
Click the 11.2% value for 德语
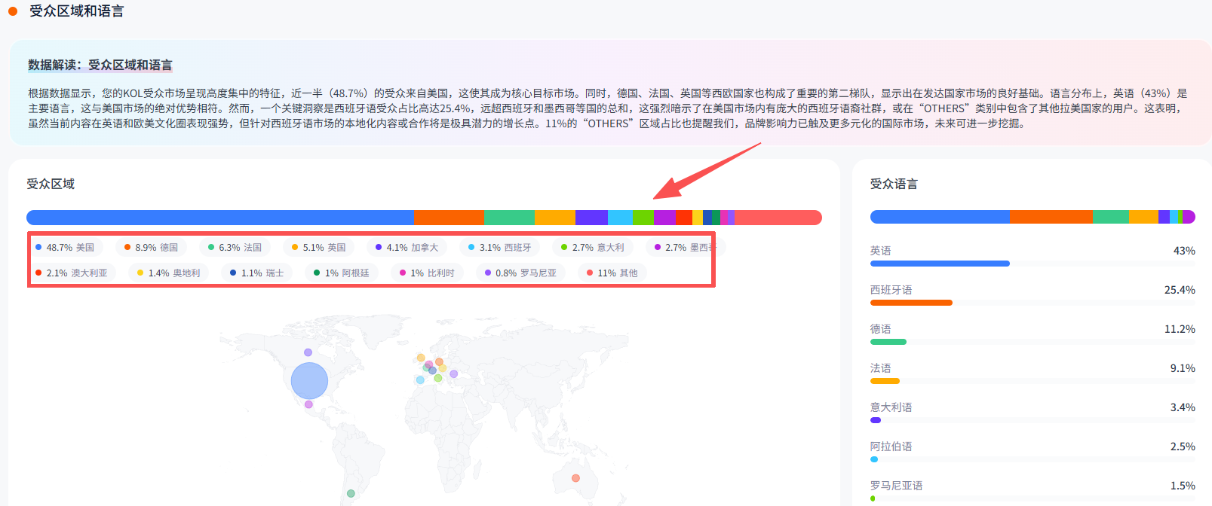coord(1180,329)
